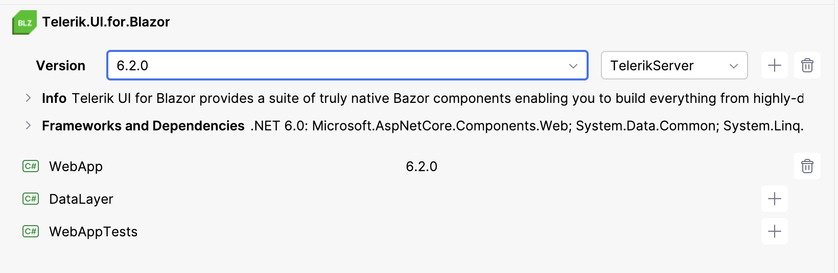
Task: Install the package into the DataLayer project
Action: (774, 199)
